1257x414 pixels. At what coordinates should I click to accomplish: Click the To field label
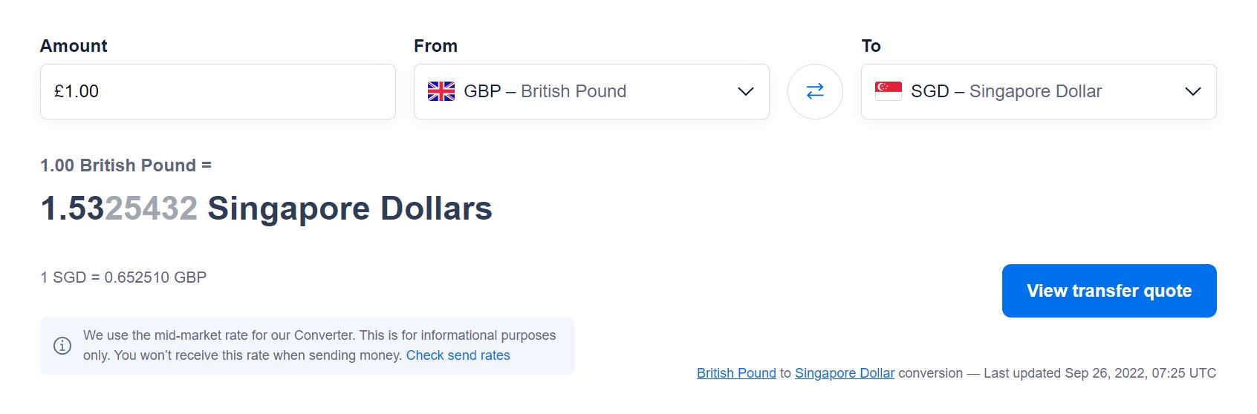pyautogui.click(x=871, y=46)
